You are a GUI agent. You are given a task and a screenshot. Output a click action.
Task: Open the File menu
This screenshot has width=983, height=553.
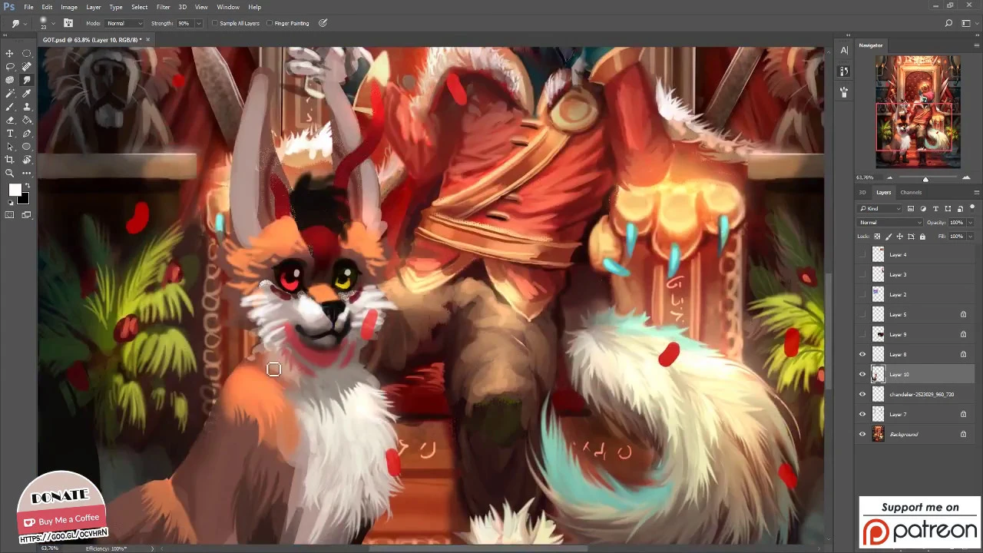click(28, 7)
